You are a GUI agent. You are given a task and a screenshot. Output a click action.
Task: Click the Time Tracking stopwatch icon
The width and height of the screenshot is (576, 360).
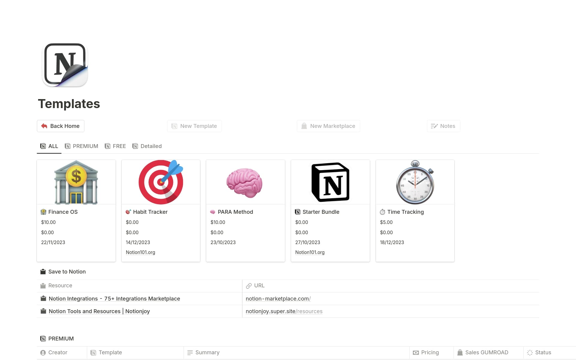point(415,182)
